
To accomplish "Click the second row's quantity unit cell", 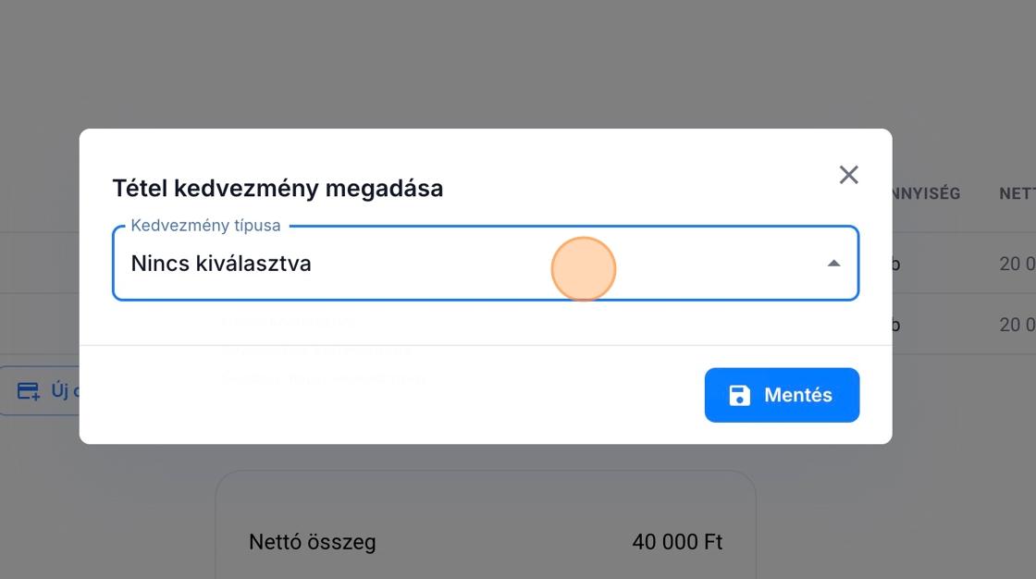I will (895, 325).
